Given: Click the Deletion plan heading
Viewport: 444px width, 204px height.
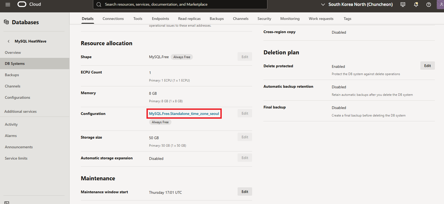Looking at the screenshot, I should coord(281,52).
